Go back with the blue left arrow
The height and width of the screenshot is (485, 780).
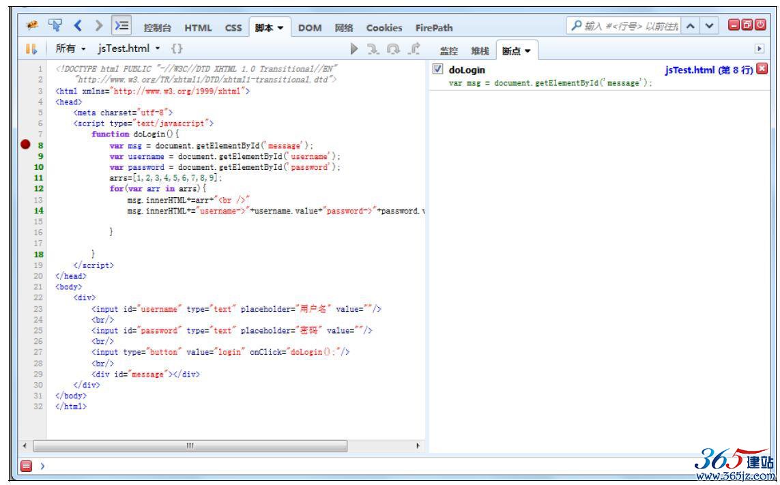78,25
